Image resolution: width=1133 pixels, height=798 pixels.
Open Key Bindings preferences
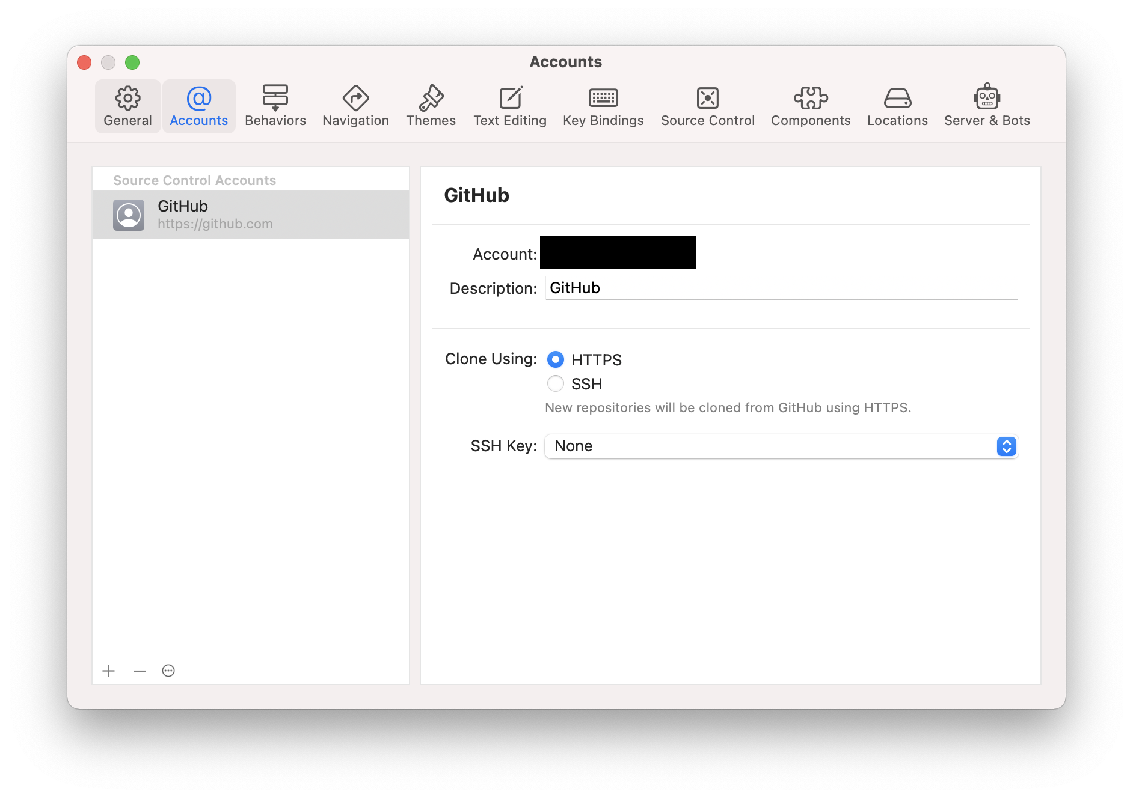click(x=603, y=106)
